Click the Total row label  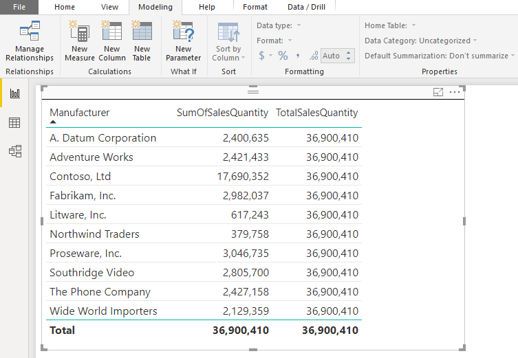click(62, 330)
